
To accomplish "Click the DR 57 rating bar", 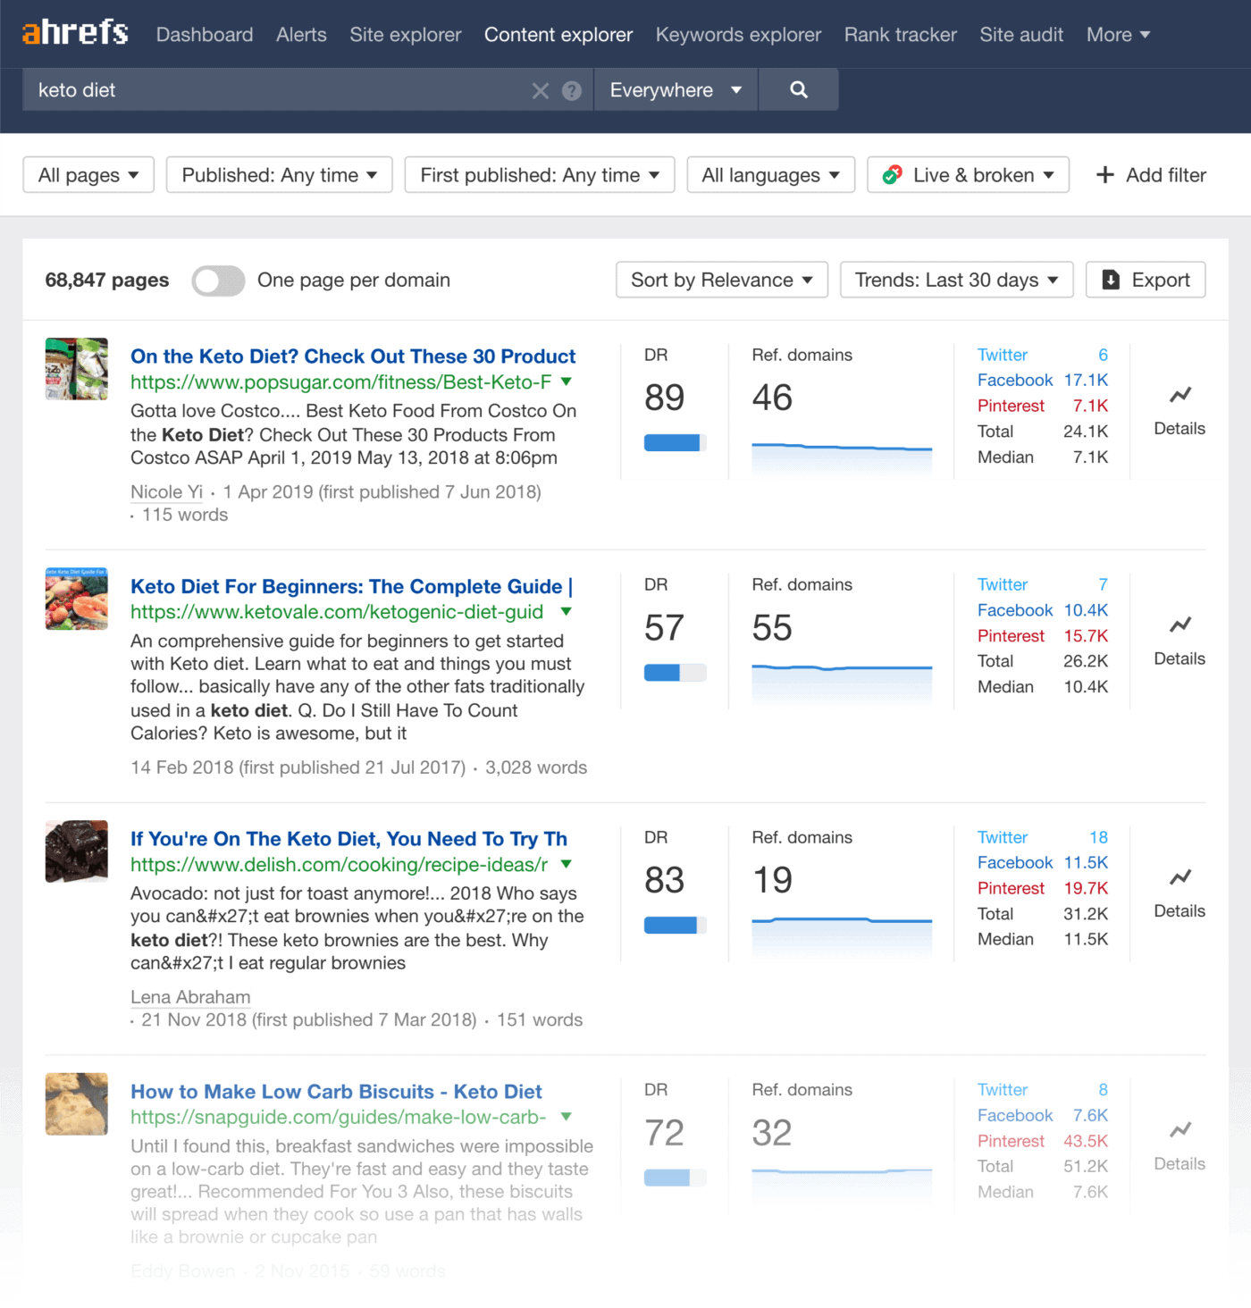I will tap(676, 673).
